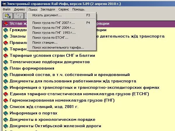This screenshot has width=175, height=131.
Task: Select Документы для пользования работниками ж/д транспорта
Action: point(73,81)
